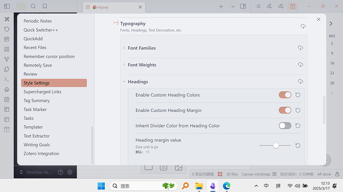Collapse the Typography section

pos(116,23)
